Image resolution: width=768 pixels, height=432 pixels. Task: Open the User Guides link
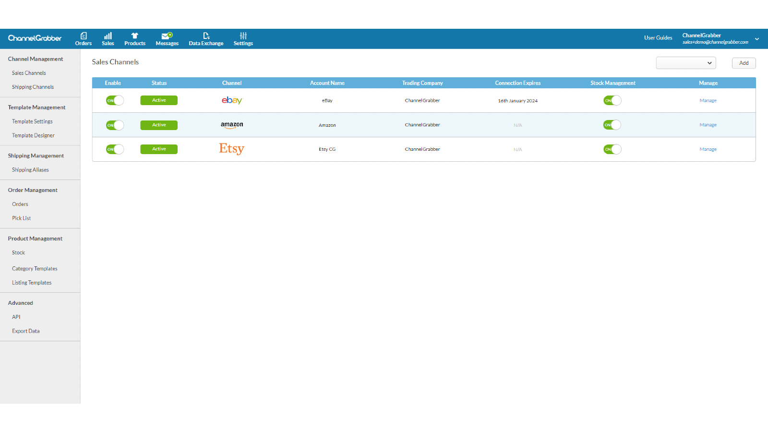pos(658,38)
